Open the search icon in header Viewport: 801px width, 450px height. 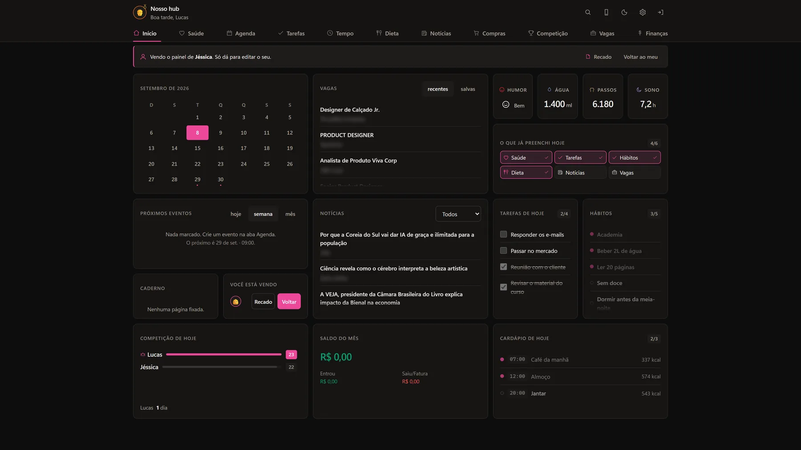coord(588,12)
